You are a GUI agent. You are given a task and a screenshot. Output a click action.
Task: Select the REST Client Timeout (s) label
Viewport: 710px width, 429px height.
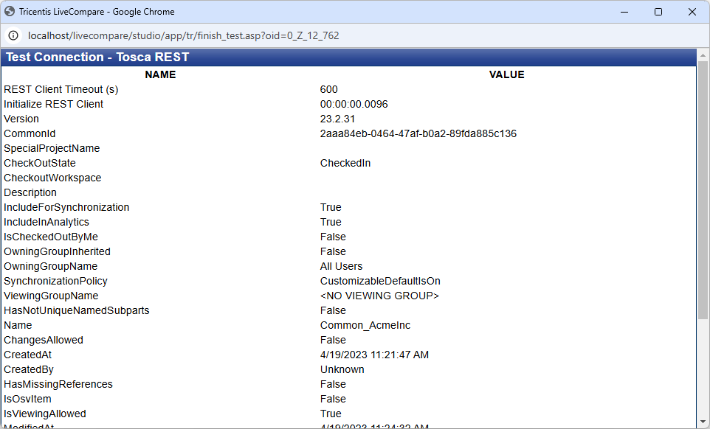click(61, 89)
